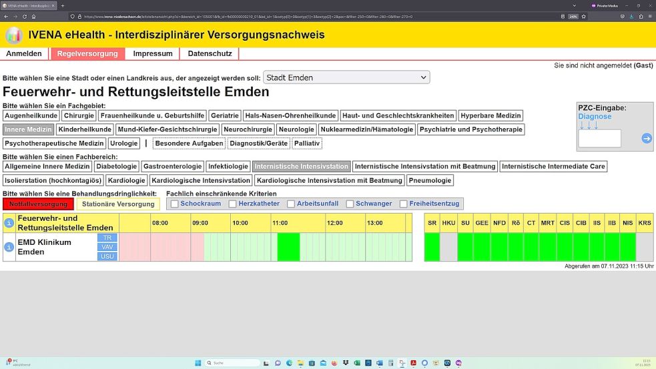Select Internistische Intensivstation Fachbereich

[301, 166]
